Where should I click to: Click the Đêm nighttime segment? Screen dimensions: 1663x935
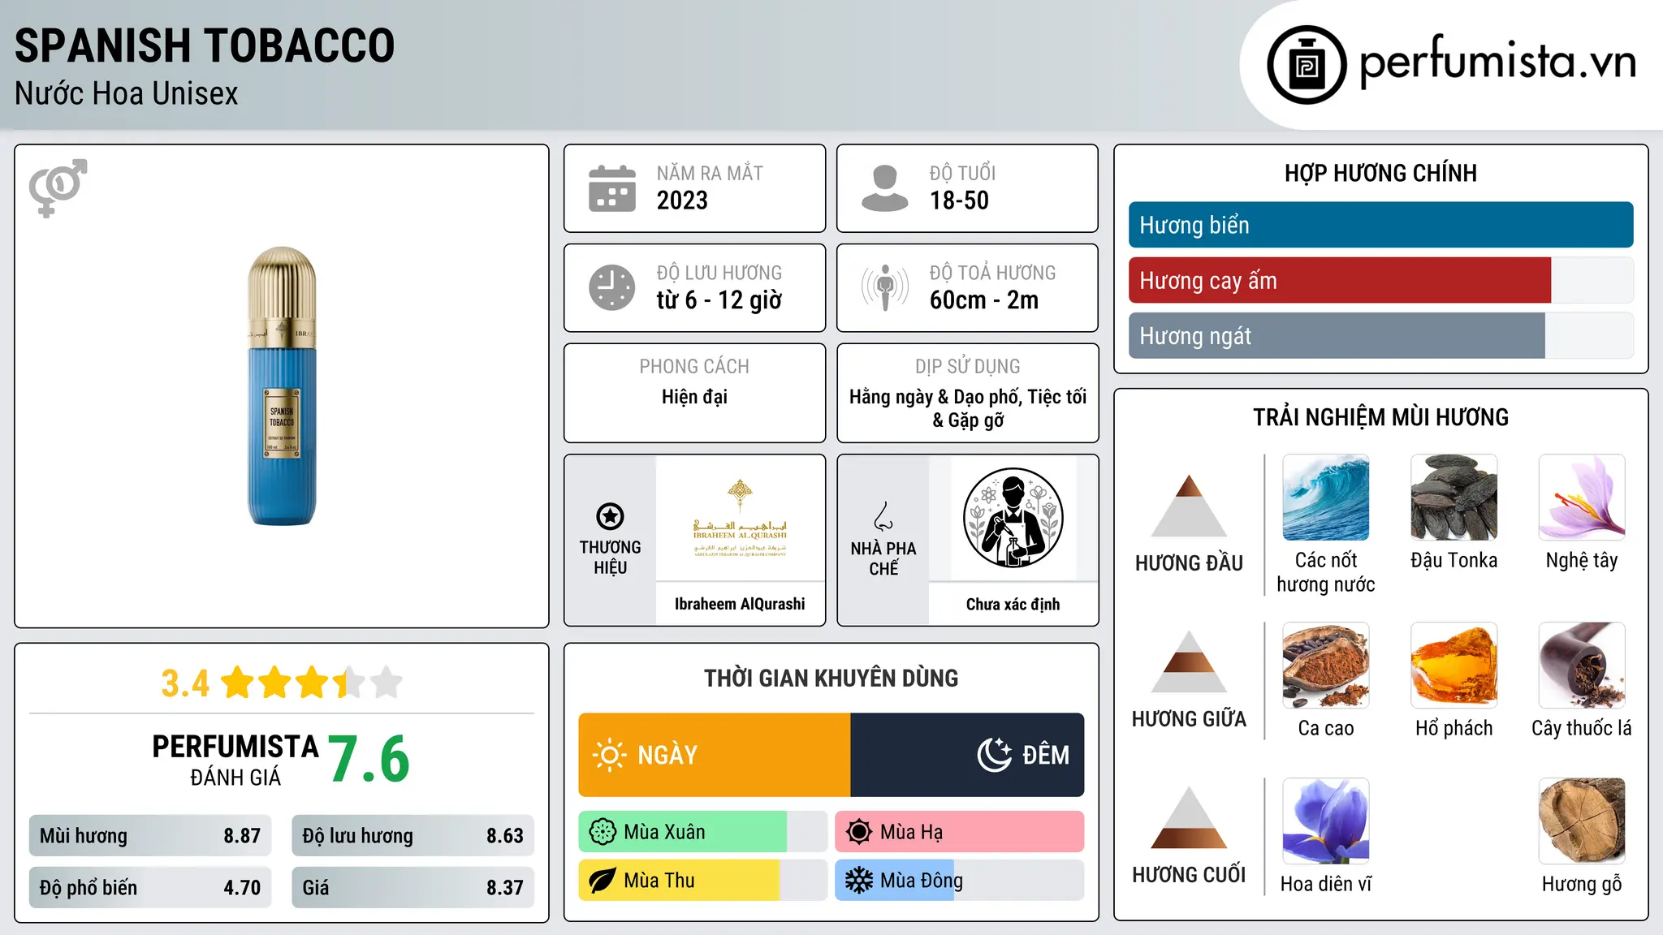(967, 755)
